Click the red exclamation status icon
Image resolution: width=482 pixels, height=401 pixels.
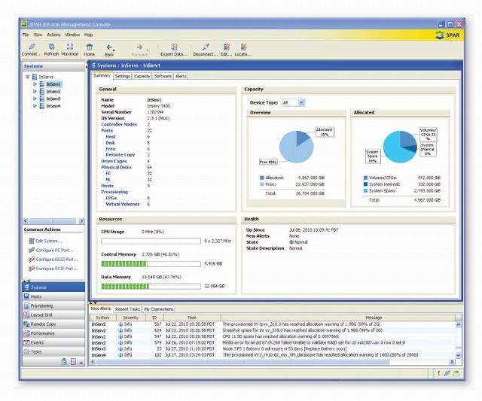tap(438, 373)
